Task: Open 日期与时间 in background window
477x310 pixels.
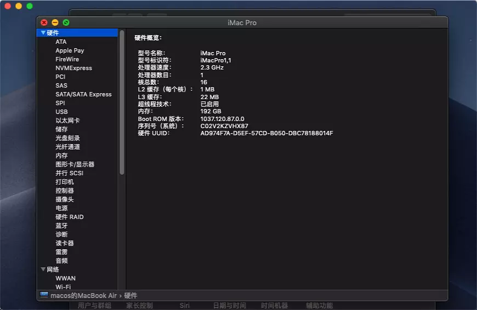Action: (229, 306)
